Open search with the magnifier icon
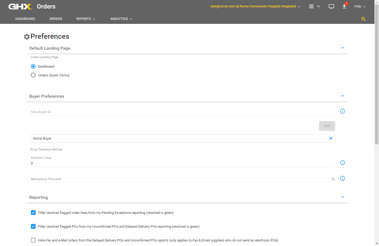Viewport: 379px width, 246px height. (x=363, y=19)
